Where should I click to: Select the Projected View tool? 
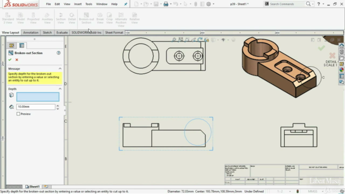(33, 18)
